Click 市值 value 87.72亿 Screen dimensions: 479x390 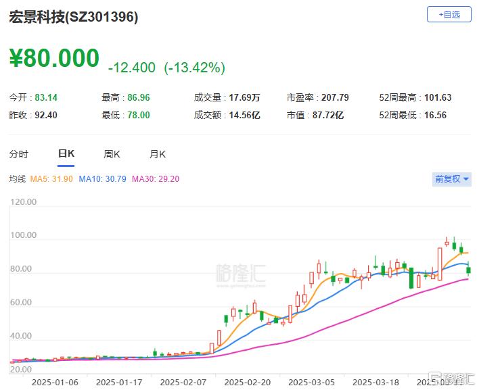pyautogui.click(x=328, y=115)
